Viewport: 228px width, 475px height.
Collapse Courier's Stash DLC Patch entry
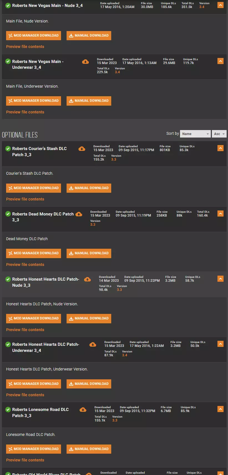221,148
